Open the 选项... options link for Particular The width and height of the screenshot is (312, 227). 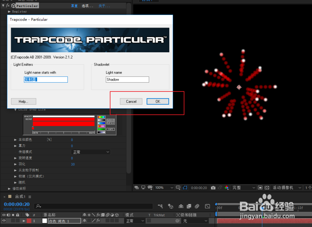tap(87, 6)
